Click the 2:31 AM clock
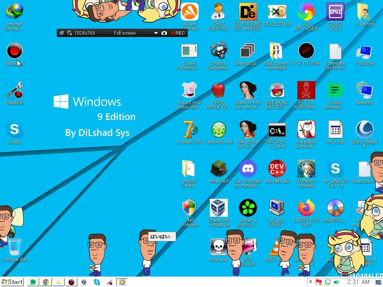 pos(358,282)
